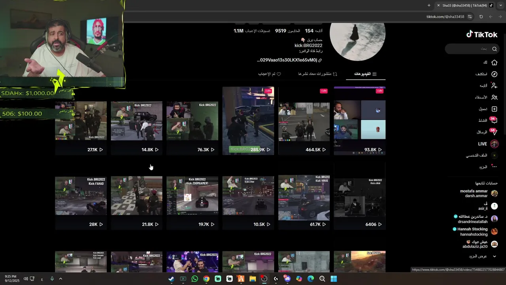This screenshot has width=506, height=285.
Task: Open taskbar search magnifier
Action: [x=322, y=279]
